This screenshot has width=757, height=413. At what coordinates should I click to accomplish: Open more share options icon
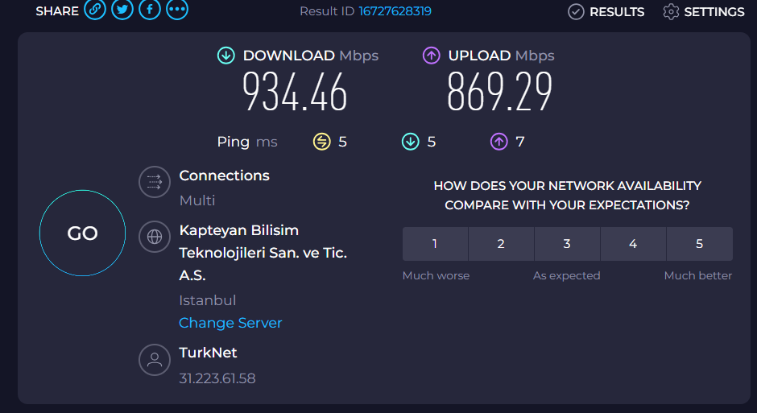(x=177, y=10)
